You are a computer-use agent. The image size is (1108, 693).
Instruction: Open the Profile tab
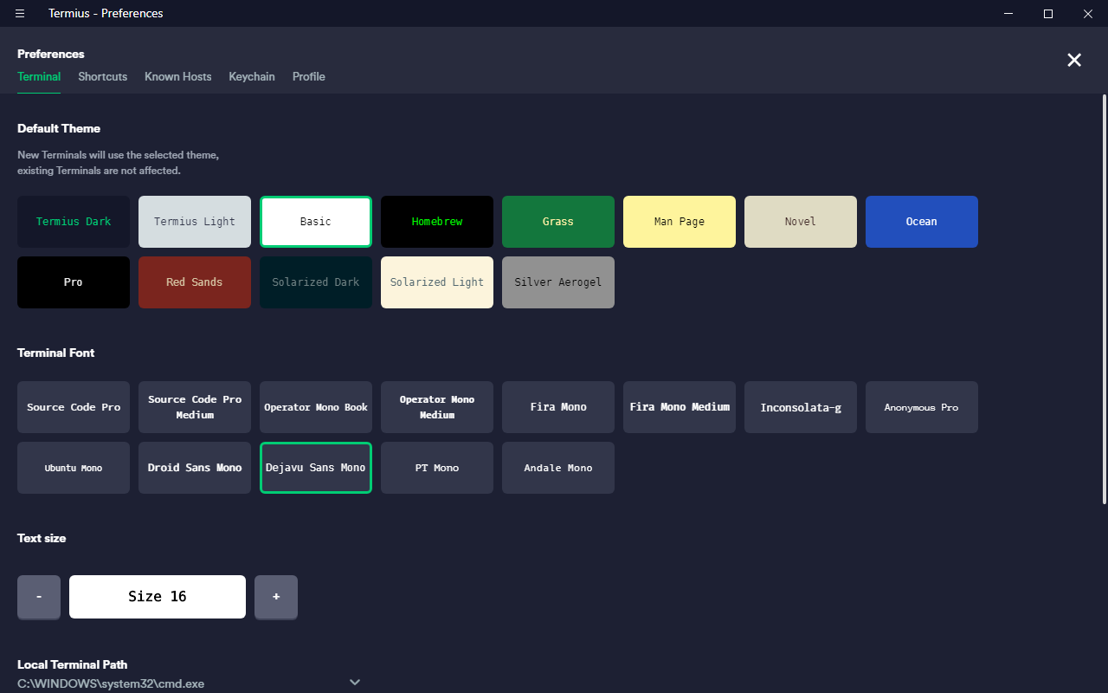tap(308, 76)
